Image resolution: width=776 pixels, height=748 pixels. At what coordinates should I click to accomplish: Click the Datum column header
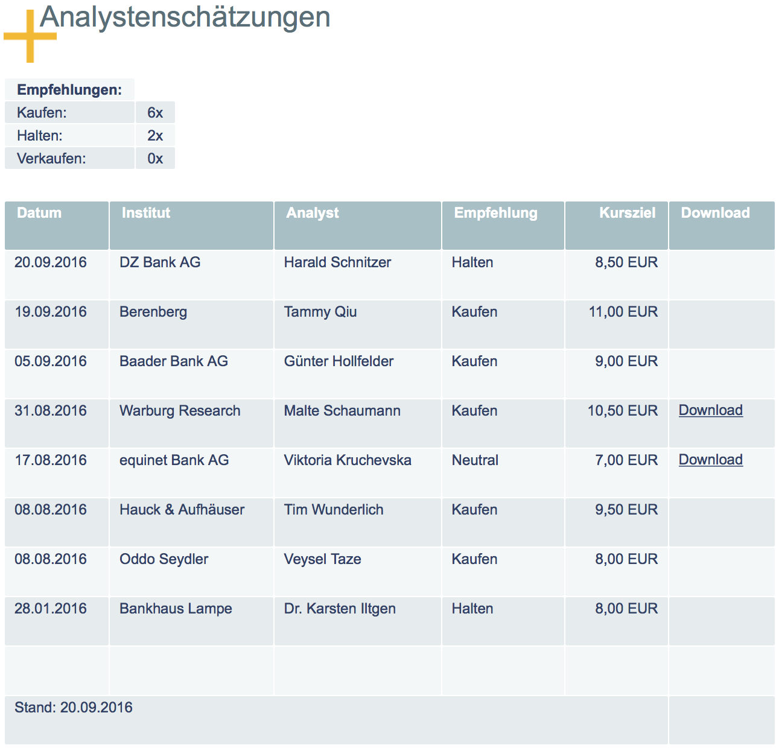39,213
